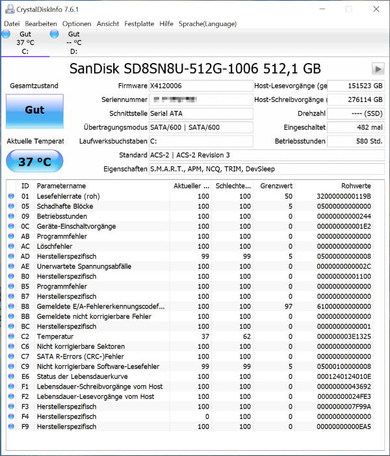Click the Schlechte... column header
This screenshot has height=456, width=390.
pos(233,186)
